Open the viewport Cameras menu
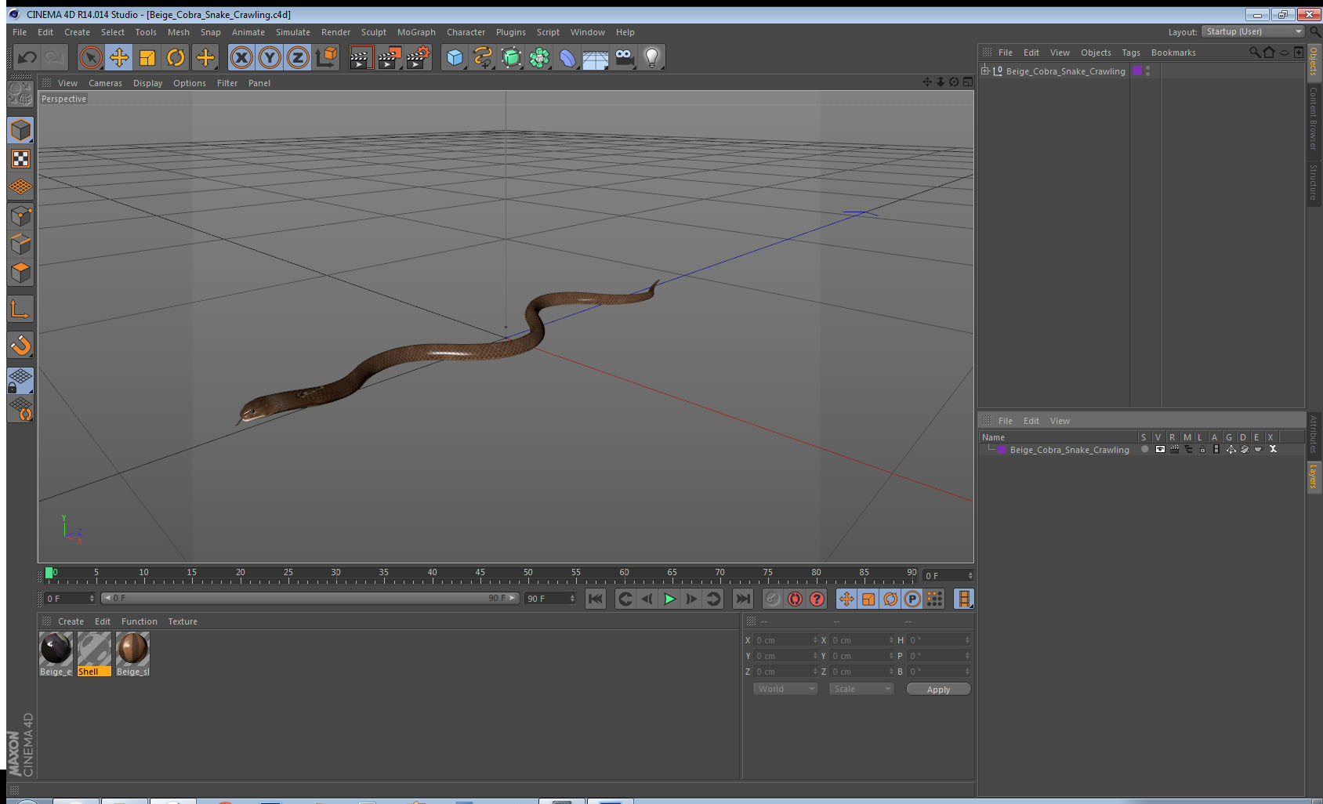 point(105,83)
